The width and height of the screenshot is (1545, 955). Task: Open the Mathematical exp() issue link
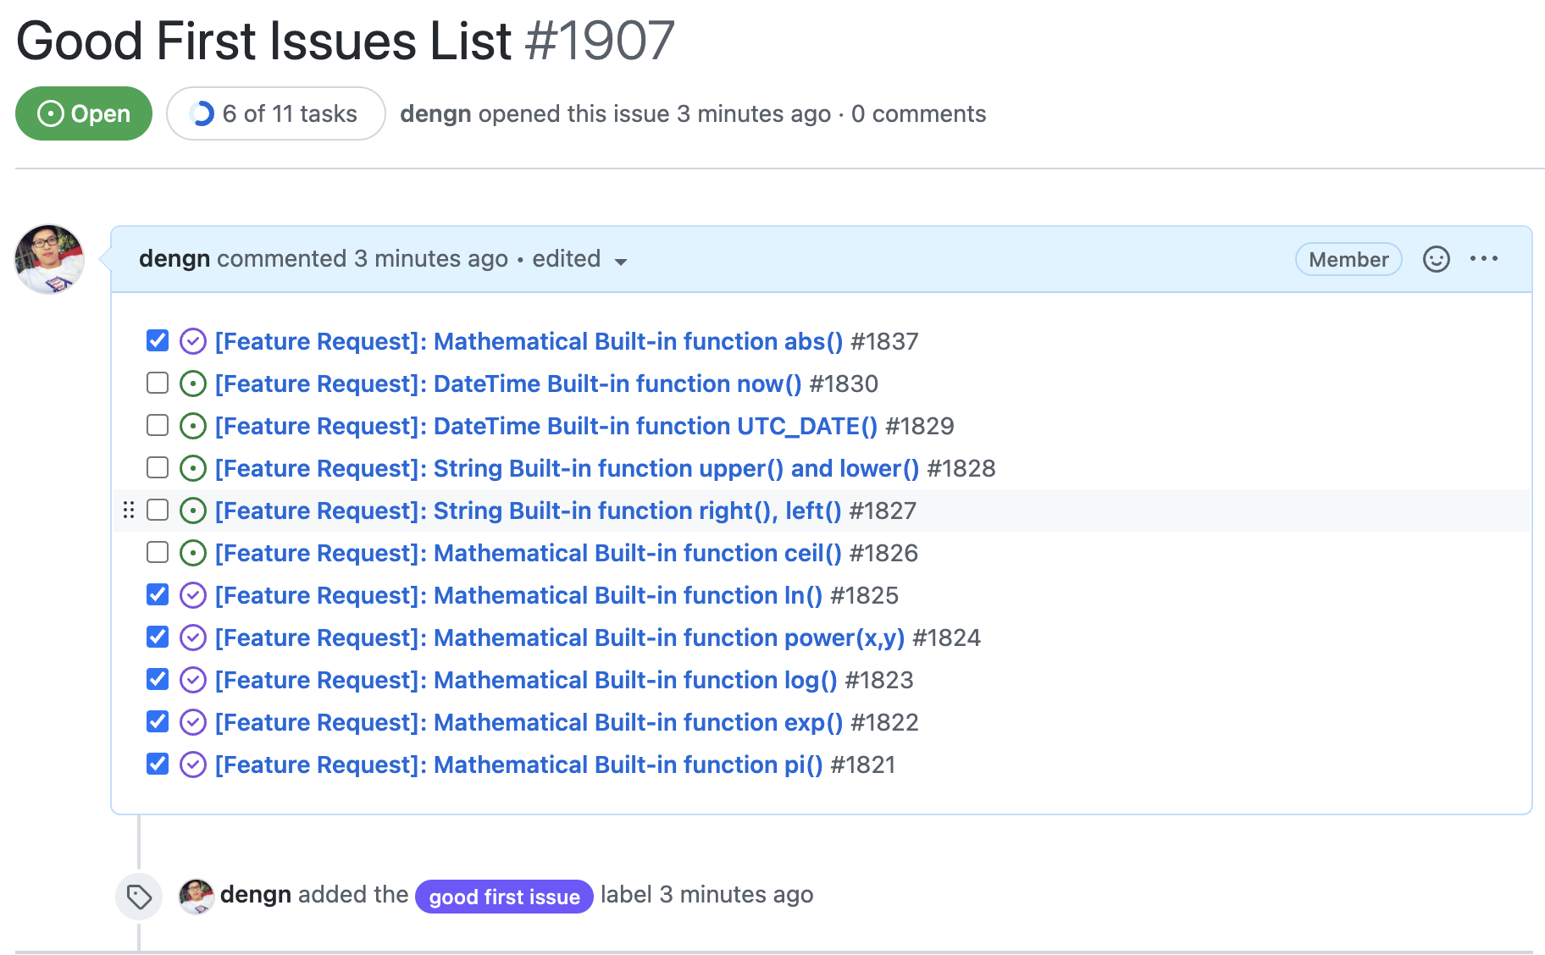529,722
